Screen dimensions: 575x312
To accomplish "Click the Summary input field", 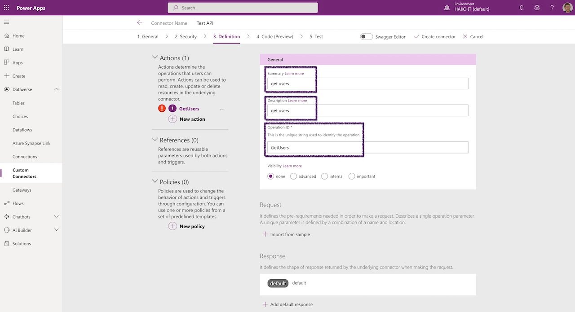I will [x=367, y=83].
